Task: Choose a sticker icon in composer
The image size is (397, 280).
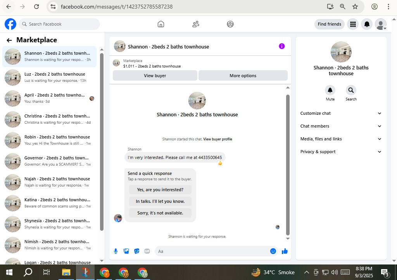Action: point(137,251)
